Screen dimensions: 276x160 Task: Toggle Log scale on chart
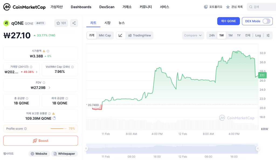(x=258, y=35)
